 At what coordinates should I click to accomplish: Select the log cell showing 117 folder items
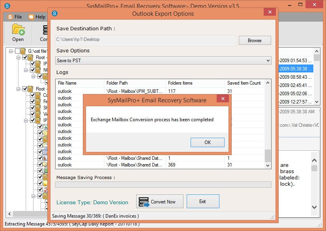[x=172, y=91]
